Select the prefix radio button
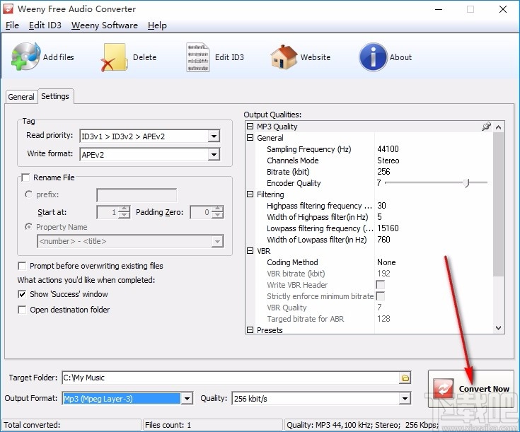 pos(29,194)
